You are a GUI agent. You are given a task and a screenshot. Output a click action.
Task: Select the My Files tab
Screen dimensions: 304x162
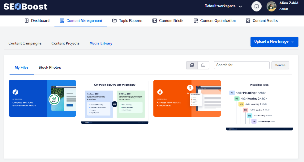(x=21, y=68)
